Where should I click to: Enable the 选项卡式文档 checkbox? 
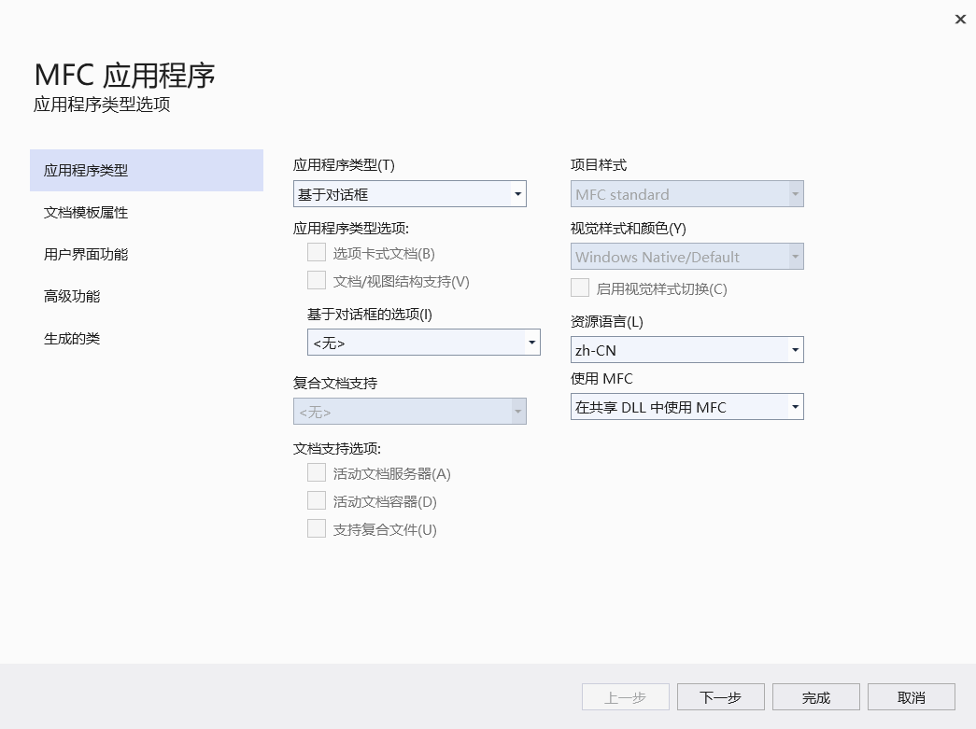click(x=317, y=252)
